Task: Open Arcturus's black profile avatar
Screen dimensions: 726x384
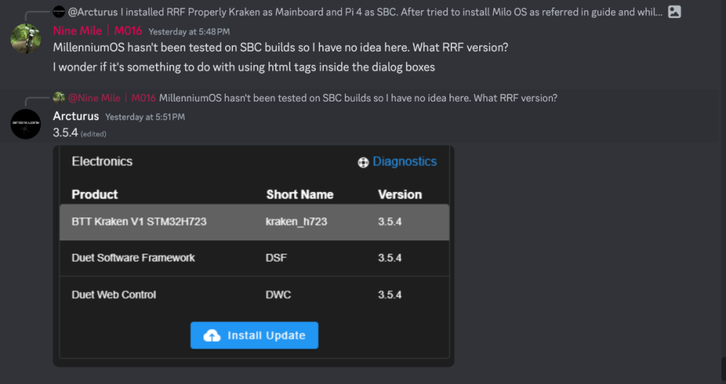Action: click(25, 125)
